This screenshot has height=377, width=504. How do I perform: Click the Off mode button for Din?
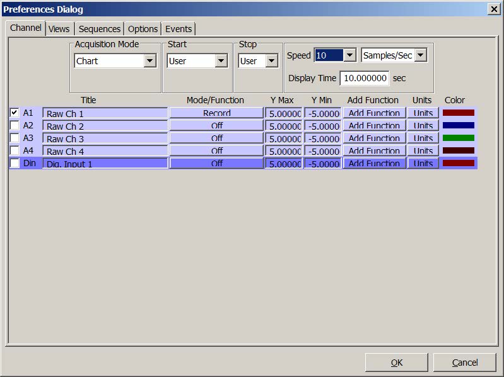[216, 163]
